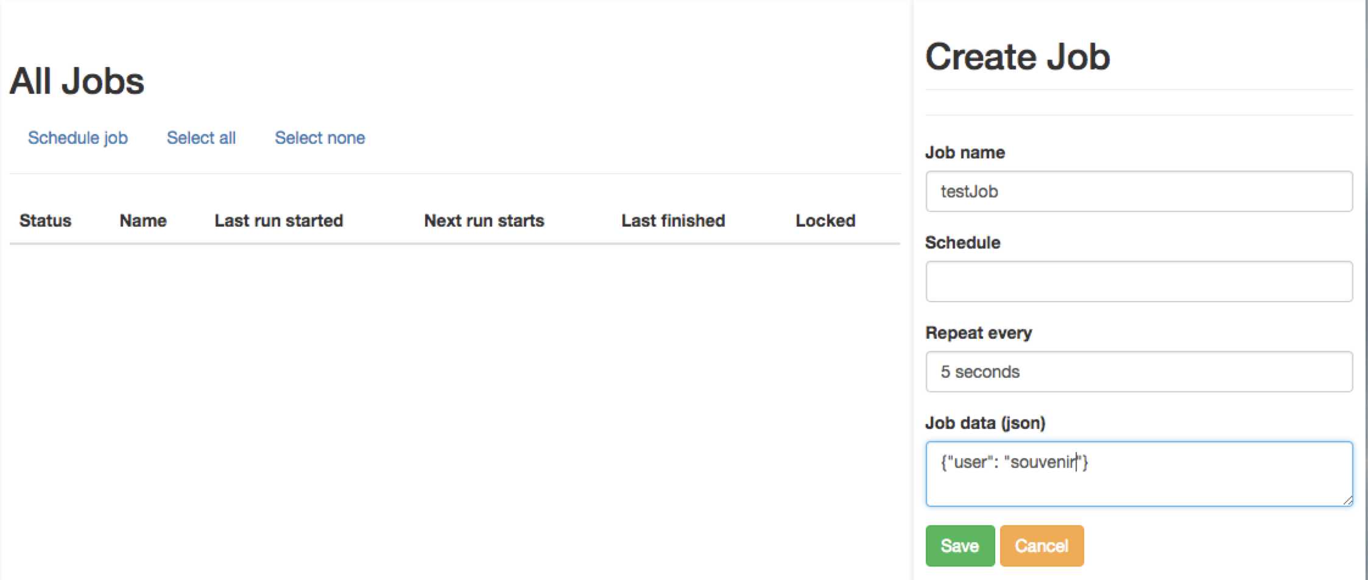
Task: Click the Schedule job link
Action: tap(78, 138)
